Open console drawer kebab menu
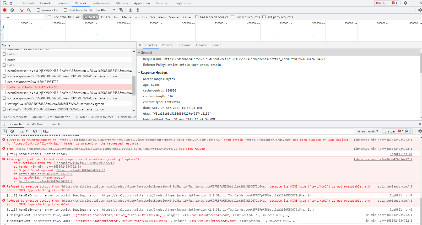 click(x=5, y=124)
